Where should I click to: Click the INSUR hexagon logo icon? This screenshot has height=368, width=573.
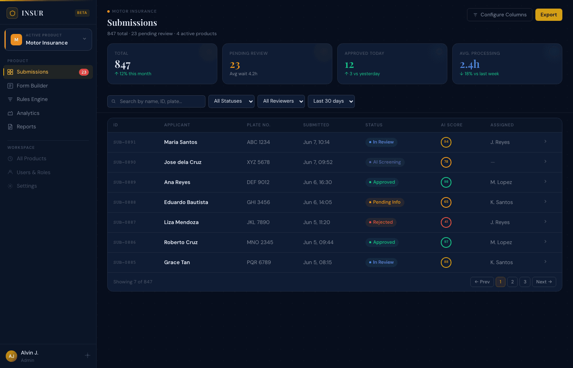(x=12, y=13)
